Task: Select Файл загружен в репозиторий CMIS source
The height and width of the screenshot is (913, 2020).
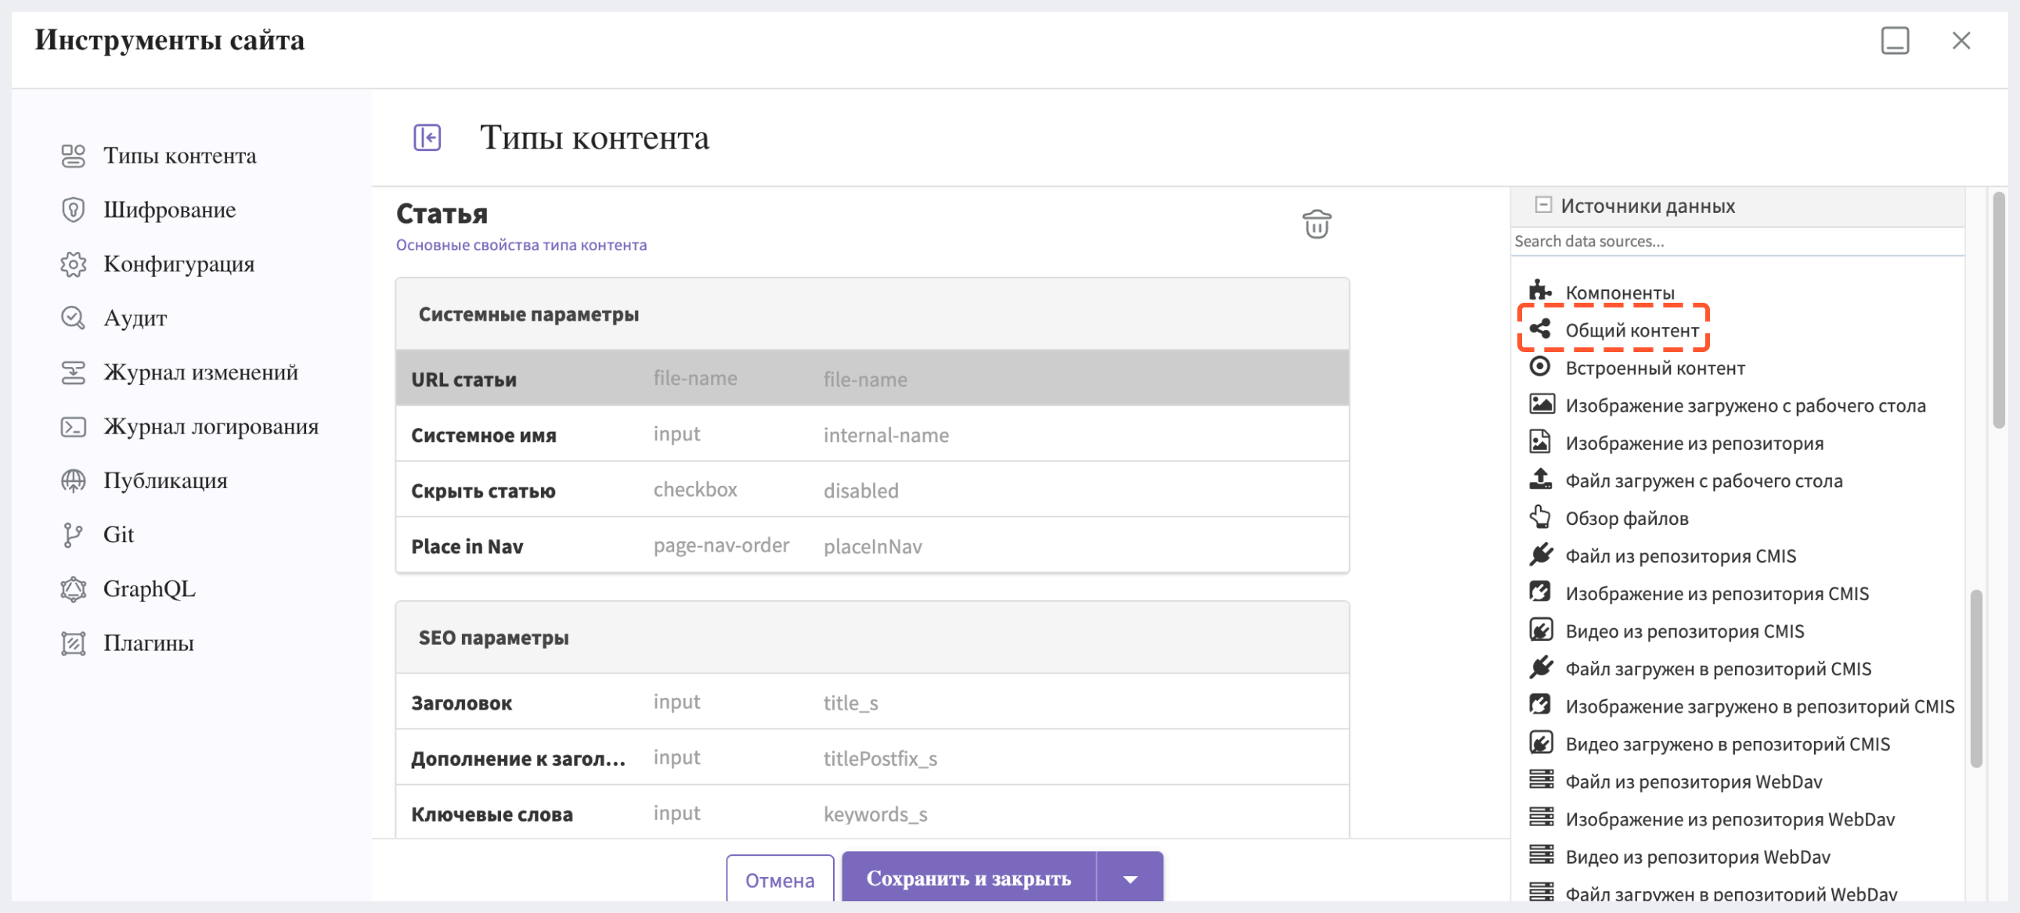Action: [1717, 668]
